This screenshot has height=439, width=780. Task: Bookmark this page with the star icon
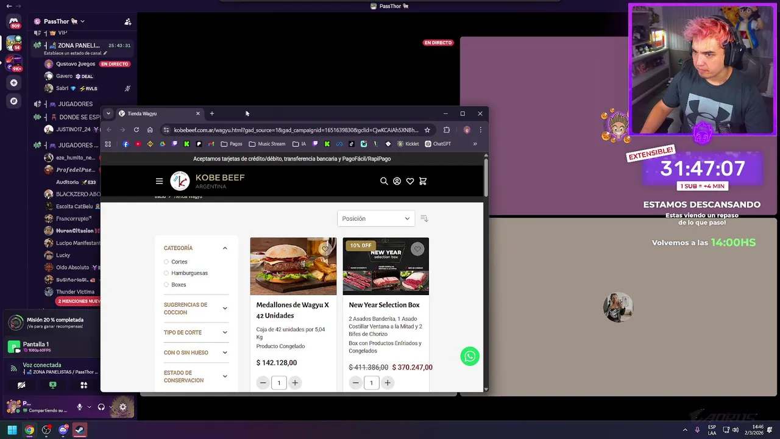(x=427, y=130)
